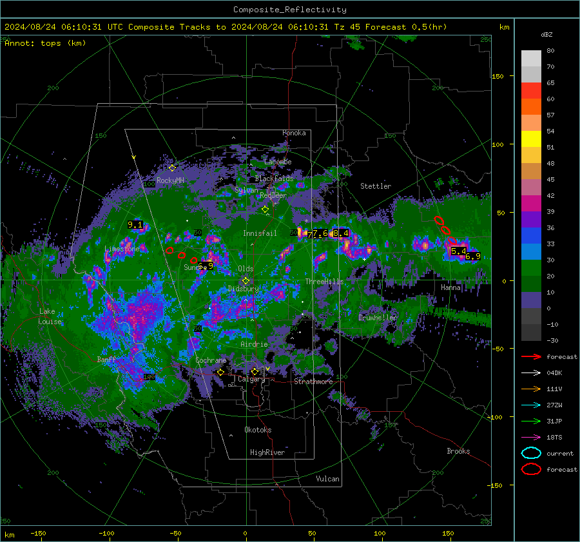
Task: Click the Sylvan label
Action: click(246, 190)
